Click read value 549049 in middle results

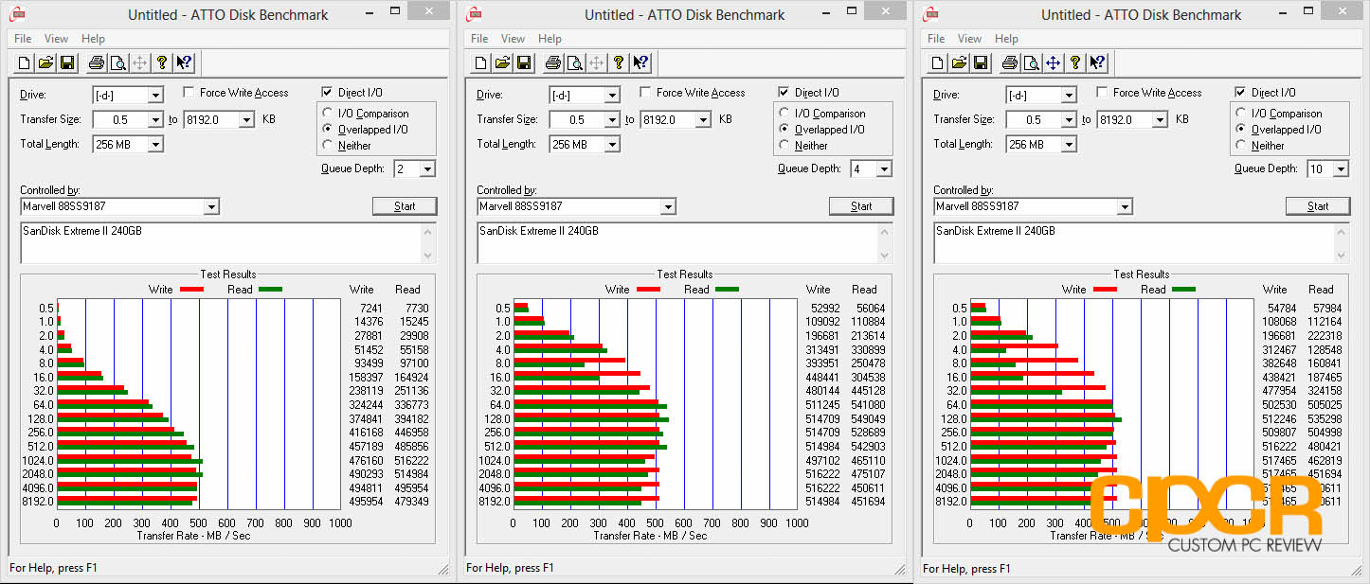coord(866,418)
